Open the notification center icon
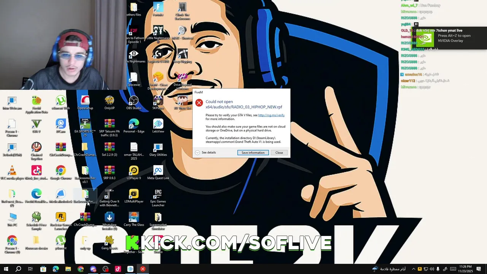The height and width of the screenshot is (274, 487). pyautogui.click(x=479, y=269)
